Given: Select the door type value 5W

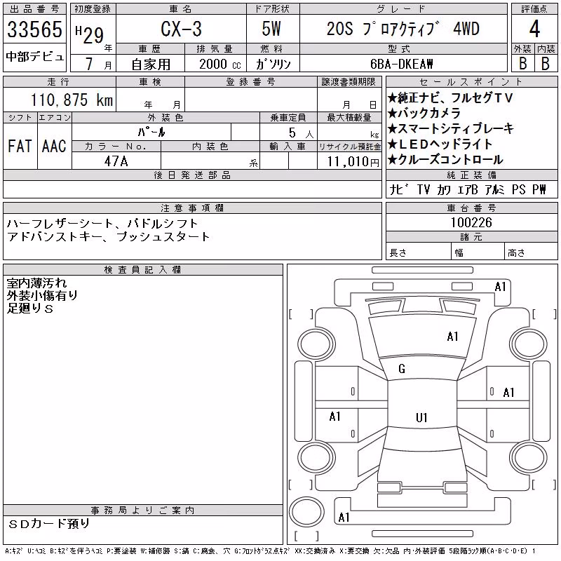Looking at the screenshot, I should 271,29.
